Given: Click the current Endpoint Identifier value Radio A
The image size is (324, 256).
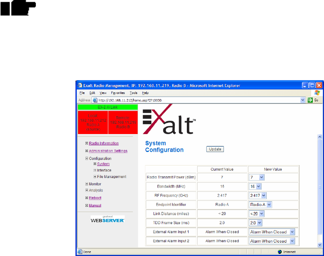Looking at the screenshot, I should pos(222,205).
